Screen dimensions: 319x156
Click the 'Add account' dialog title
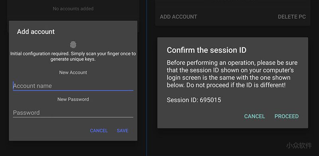[x=36, y=32]
